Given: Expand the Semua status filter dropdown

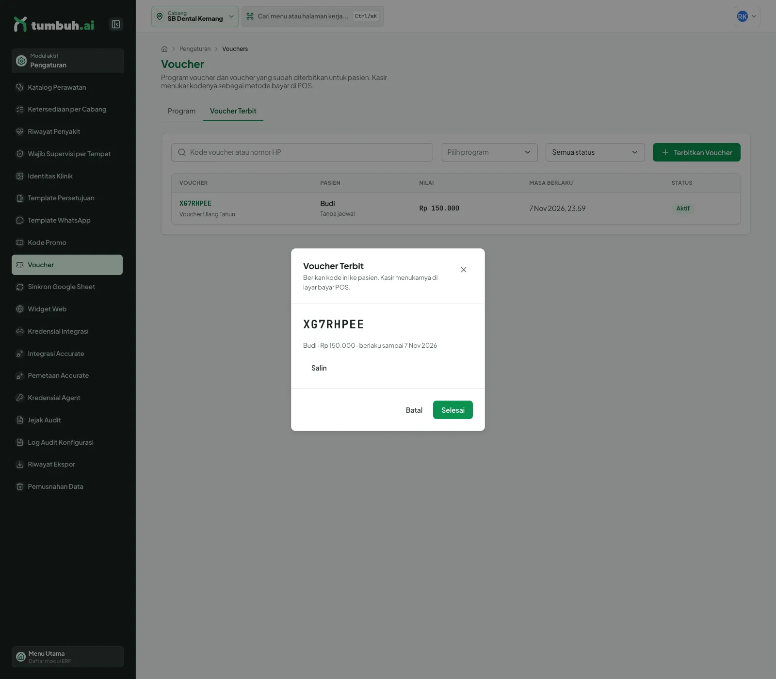Looking at the screenshot, I should 595,152.
